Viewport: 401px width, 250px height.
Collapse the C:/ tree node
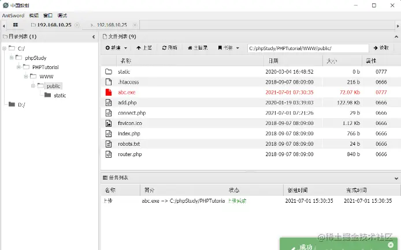4,48
